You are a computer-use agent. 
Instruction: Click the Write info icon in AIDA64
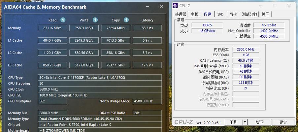(x=95, y=20)
